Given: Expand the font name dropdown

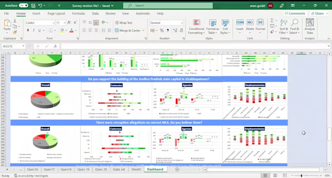Looking at the screenshot, I should point(53,22).
